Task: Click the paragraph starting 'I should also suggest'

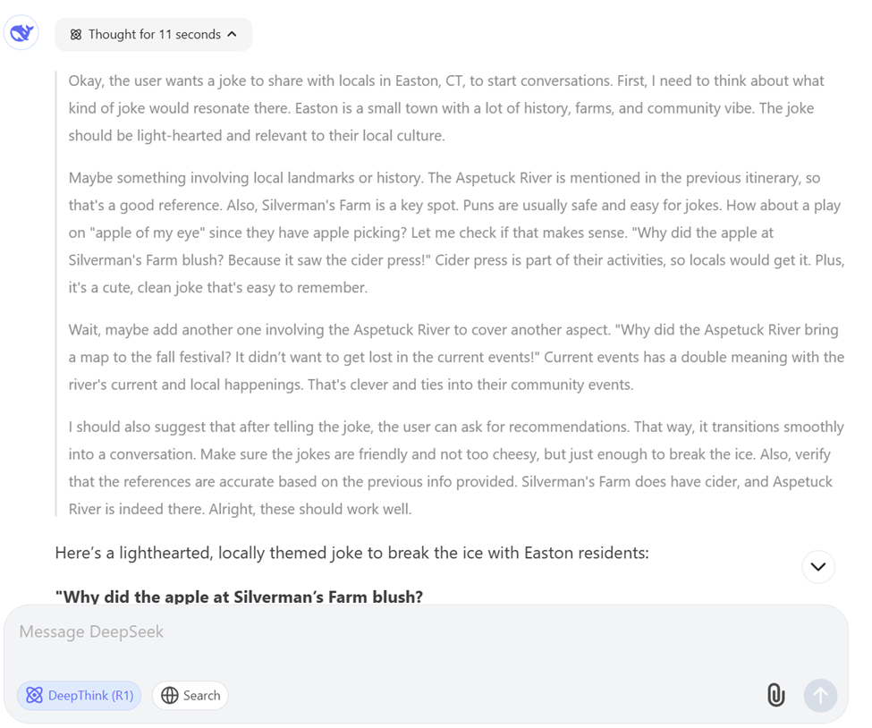Action: click(456, 468)
